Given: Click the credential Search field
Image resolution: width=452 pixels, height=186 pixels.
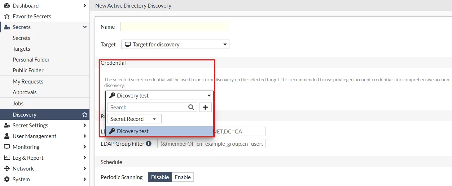Looking at the screenshot, I should (146, 107).
